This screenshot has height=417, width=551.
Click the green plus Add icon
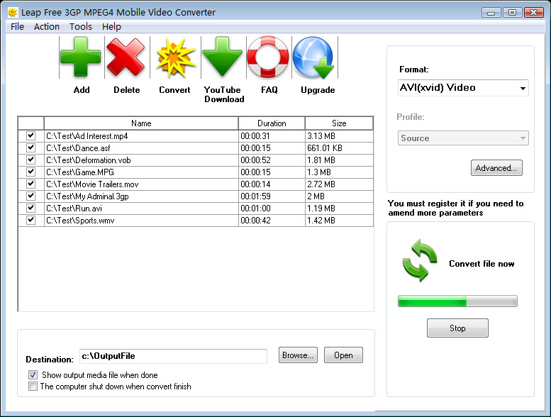(x=81, y=57)
